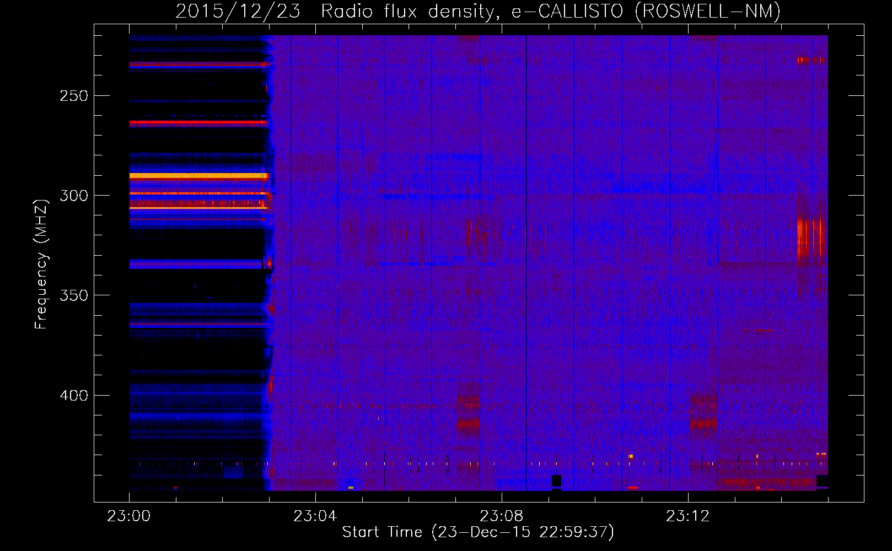Image resolution: width=892 pixels, height=551 pixels.
Task: Click the "Frequency (MHZ)" y-axis label
Action: coord(41,264)
